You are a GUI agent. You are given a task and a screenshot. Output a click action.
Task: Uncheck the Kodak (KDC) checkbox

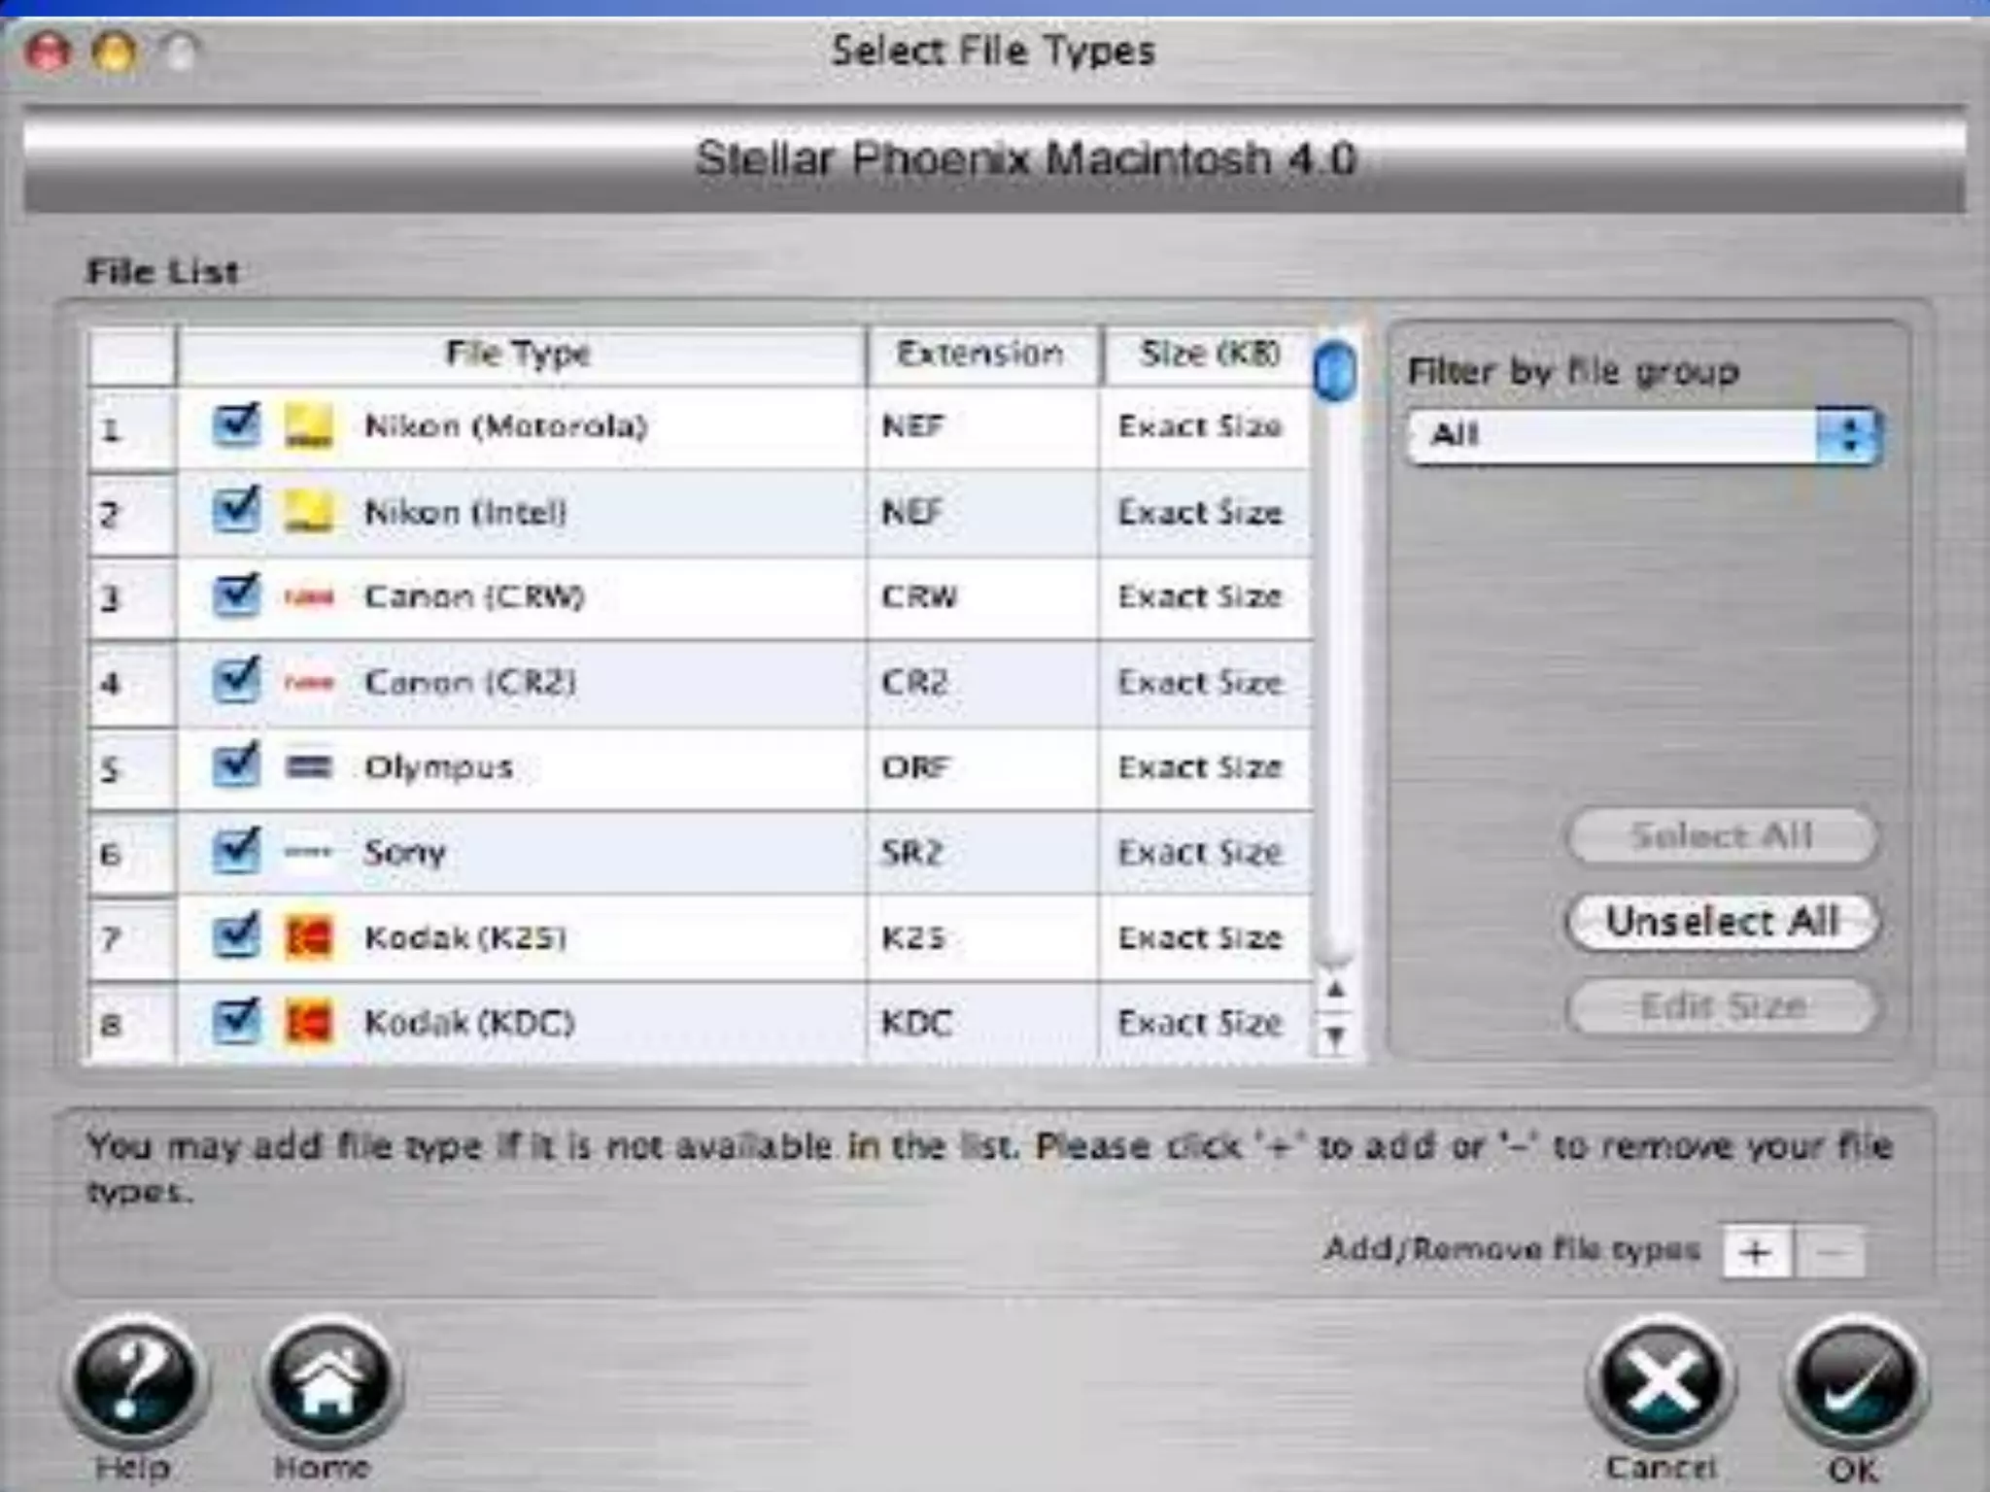click(236, 1022)
